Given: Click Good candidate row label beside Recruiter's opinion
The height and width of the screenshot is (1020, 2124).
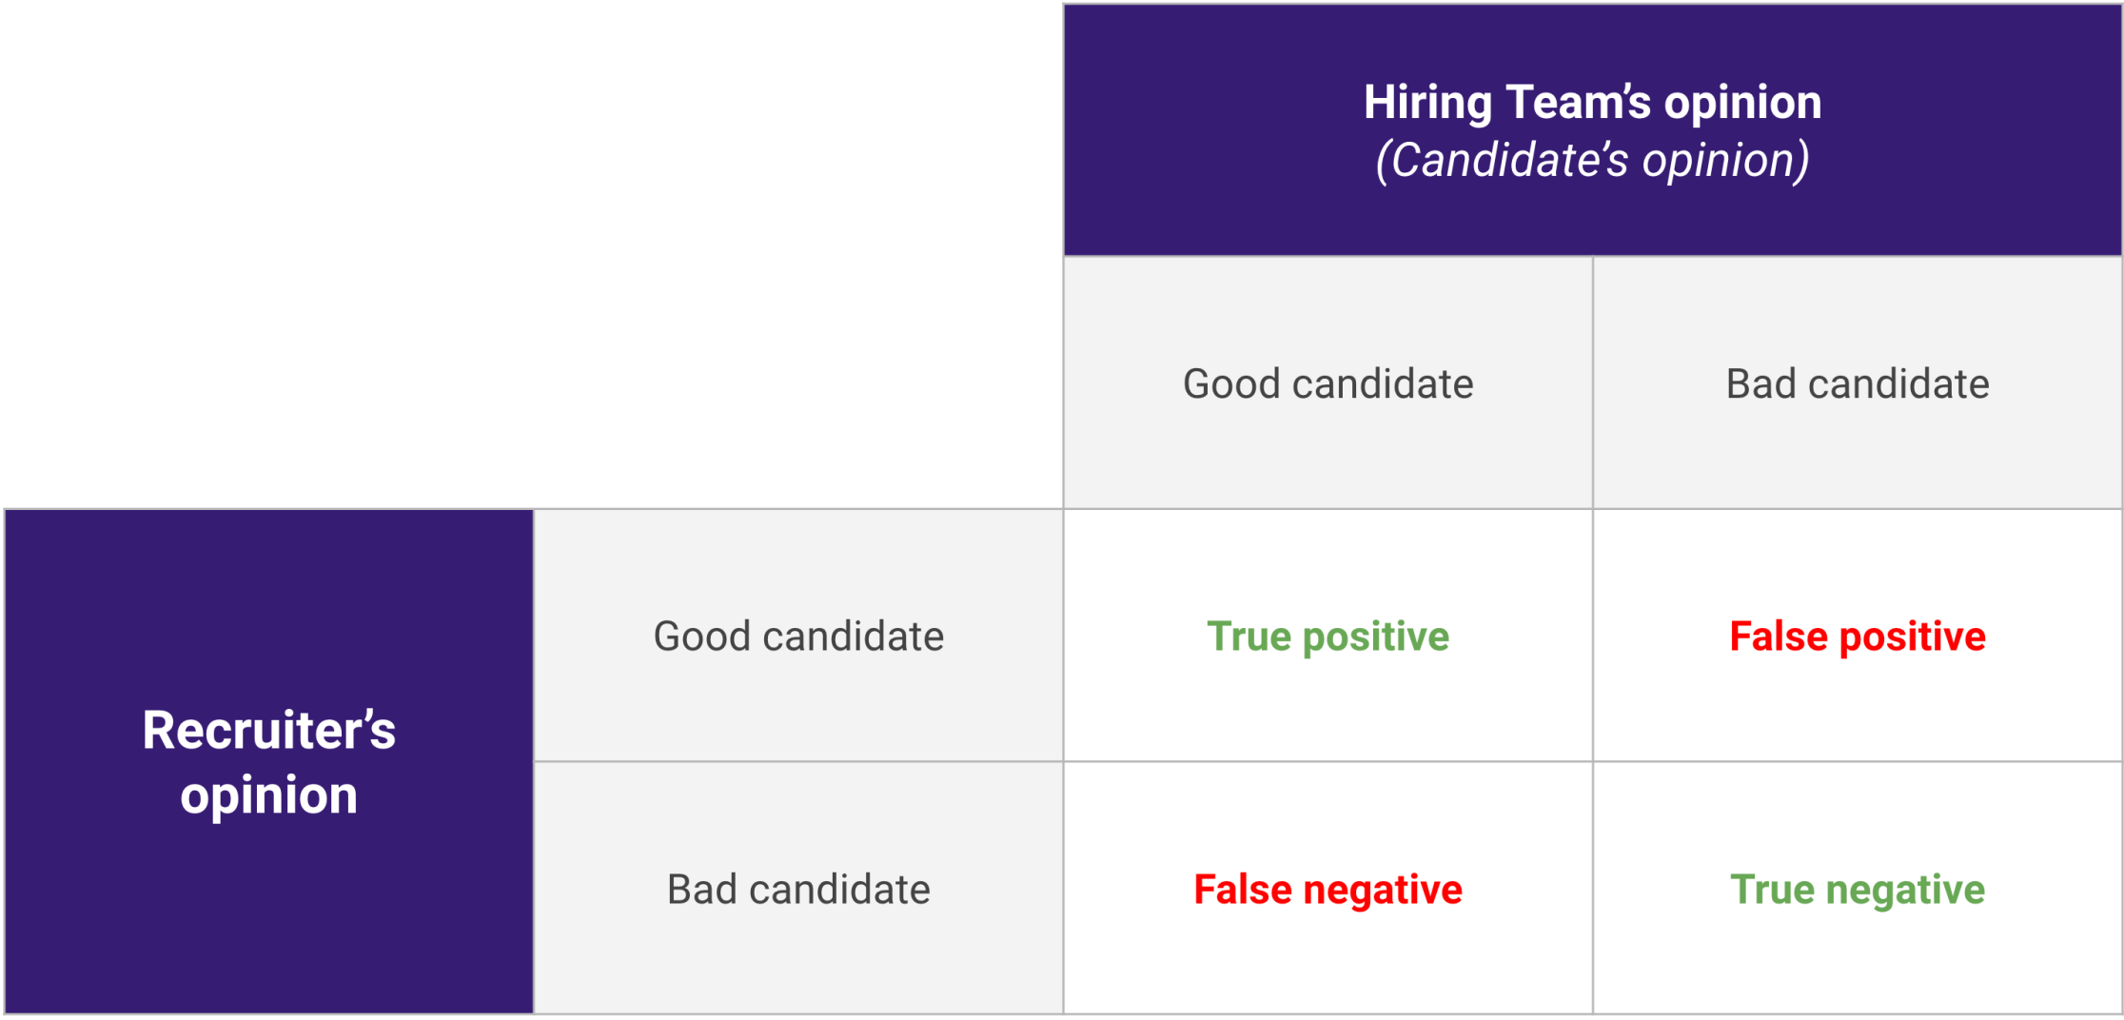Looking at the screenshot, I should [x=798, y=636].
